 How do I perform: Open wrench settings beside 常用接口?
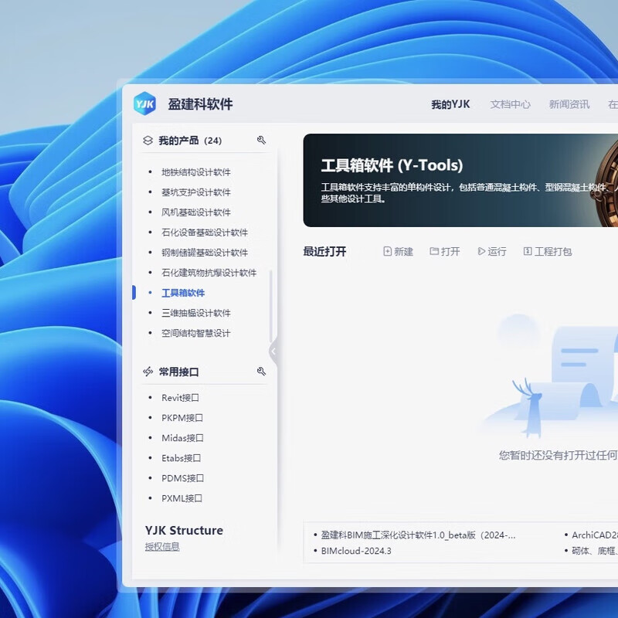coord(261,372)
